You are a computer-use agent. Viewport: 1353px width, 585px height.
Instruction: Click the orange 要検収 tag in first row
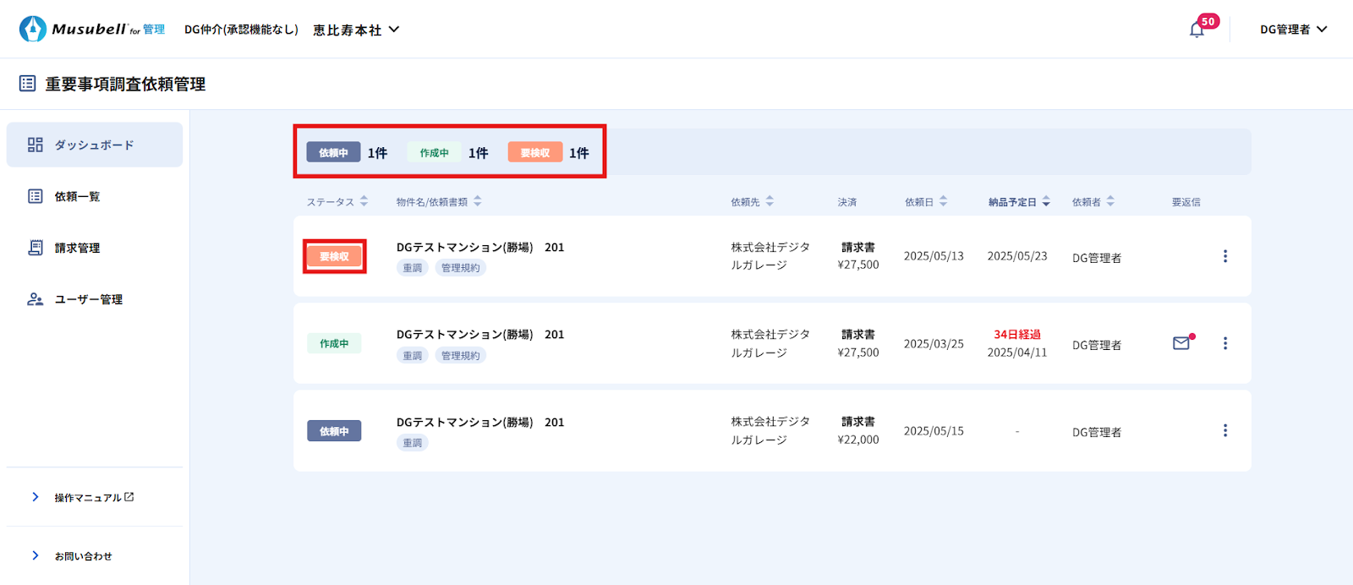pyautogui.click(x=334, y=257)
